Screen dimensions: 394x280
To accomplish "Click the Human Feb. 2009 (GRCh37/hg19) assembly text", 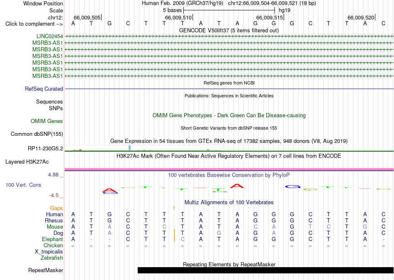I will click(182, 3).
